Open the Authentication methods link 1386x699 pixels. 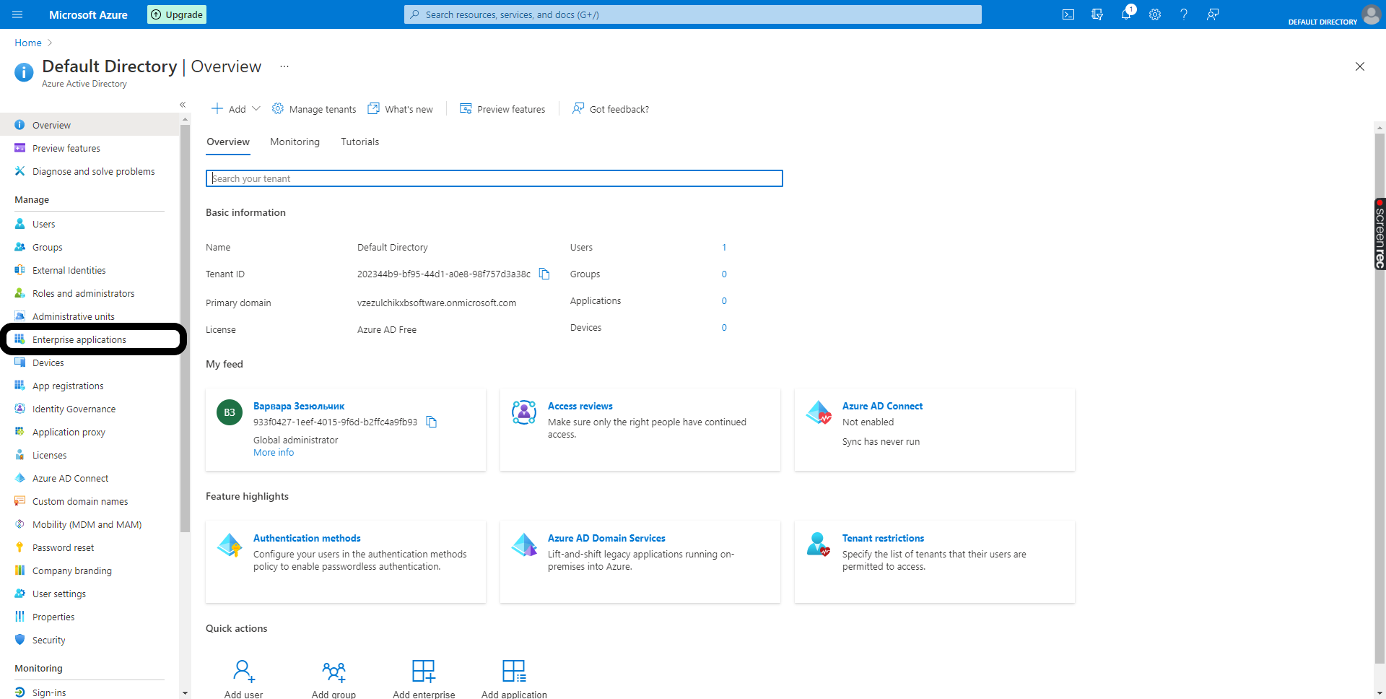[307, 538]
